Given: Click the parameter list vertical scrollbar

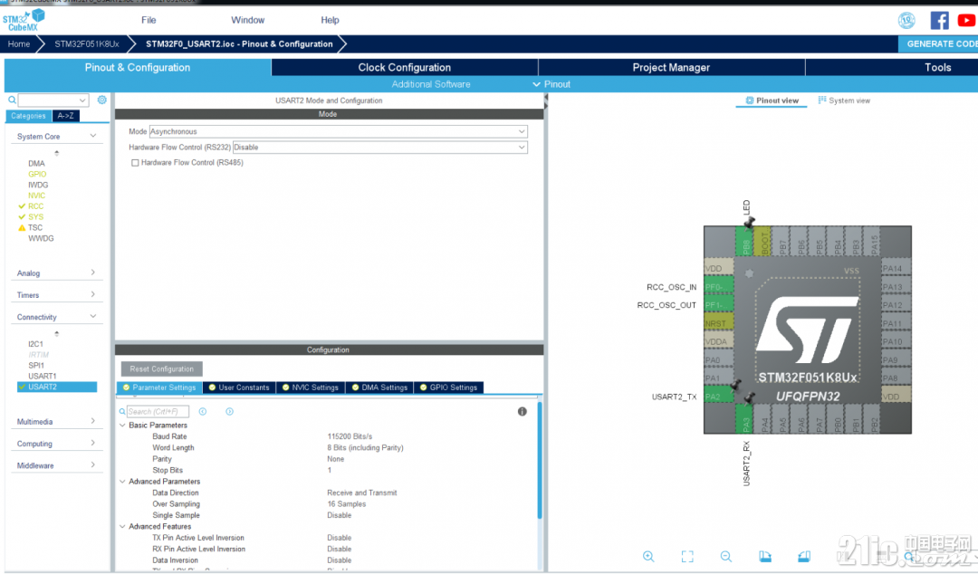Looking at the screenshot, I should pyautogui.click(x=540, y=461).
